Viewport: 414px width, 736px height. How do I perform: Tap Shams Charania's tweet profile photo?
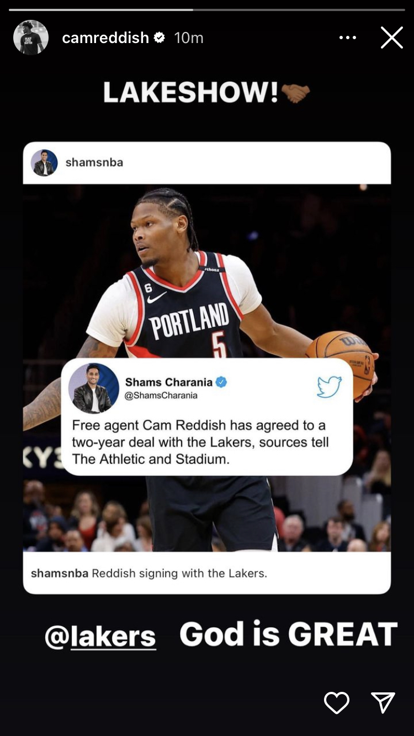(x=94, y=388)
